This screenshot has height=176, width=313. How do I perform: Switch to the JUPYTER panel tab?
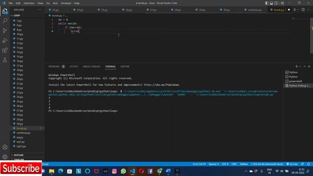(125, 66)
